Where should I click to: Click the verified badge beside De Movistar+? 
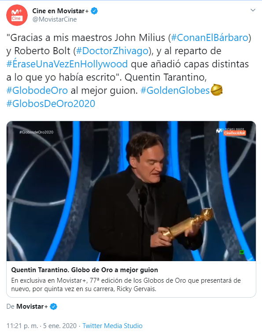coord(53,306)
